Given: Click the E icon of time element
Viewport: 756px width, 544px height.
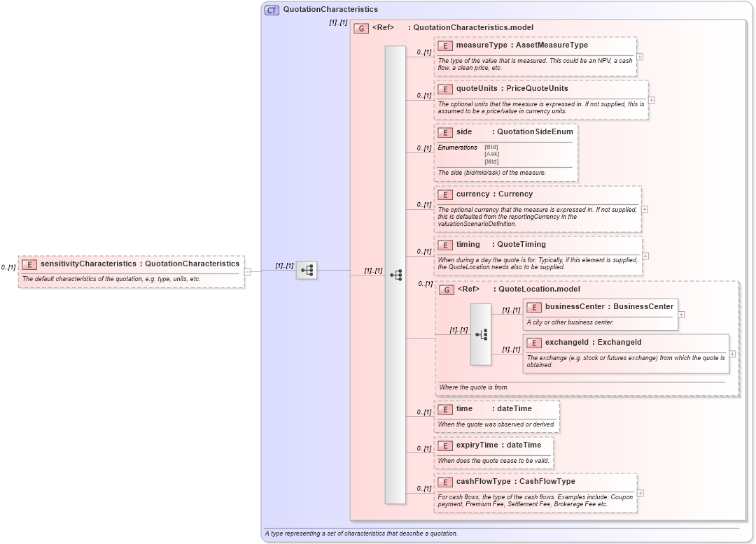Looking at the screenshot, I should pos(445,409).
